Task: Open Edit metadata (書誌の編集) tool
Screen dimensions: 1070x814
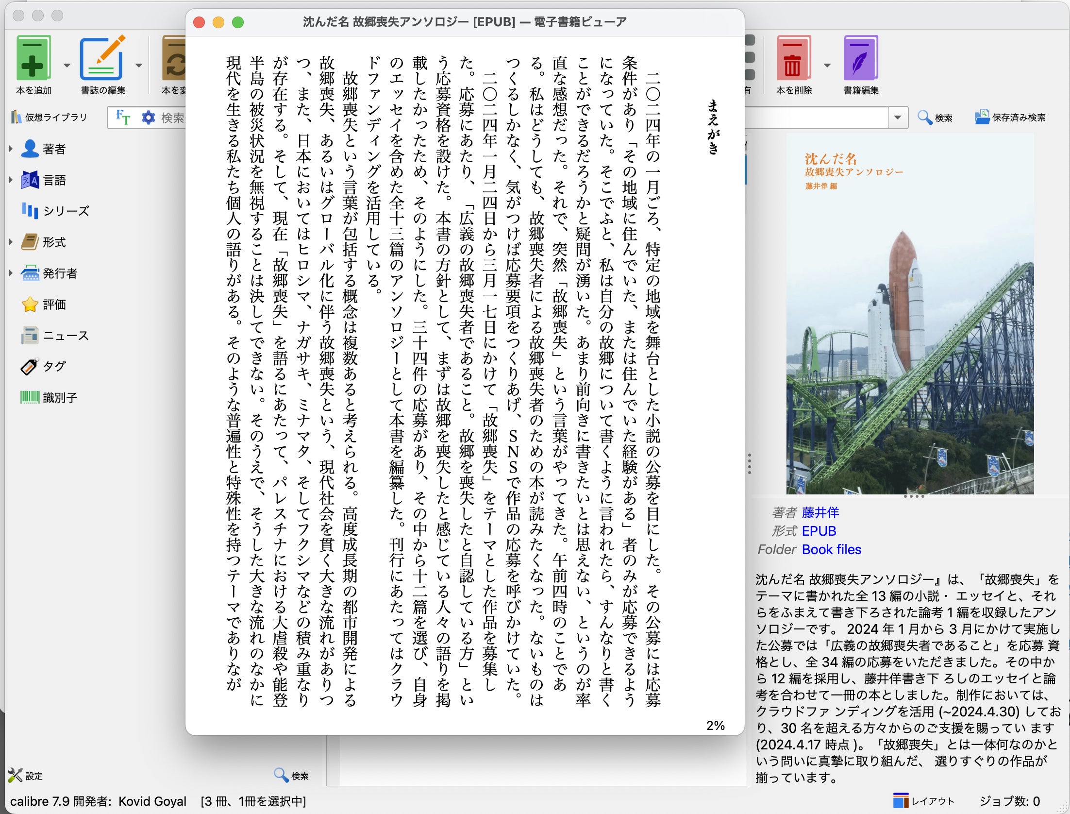Action: [102, 58]
